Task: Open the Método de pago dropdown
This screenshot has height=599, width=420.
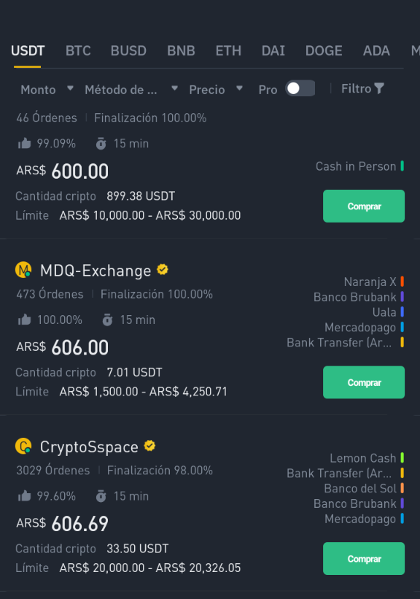Action: coord(131,90)
